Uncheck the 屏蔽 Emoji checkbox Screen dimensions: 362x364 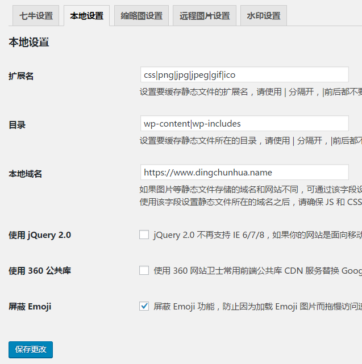pos(144,306)
